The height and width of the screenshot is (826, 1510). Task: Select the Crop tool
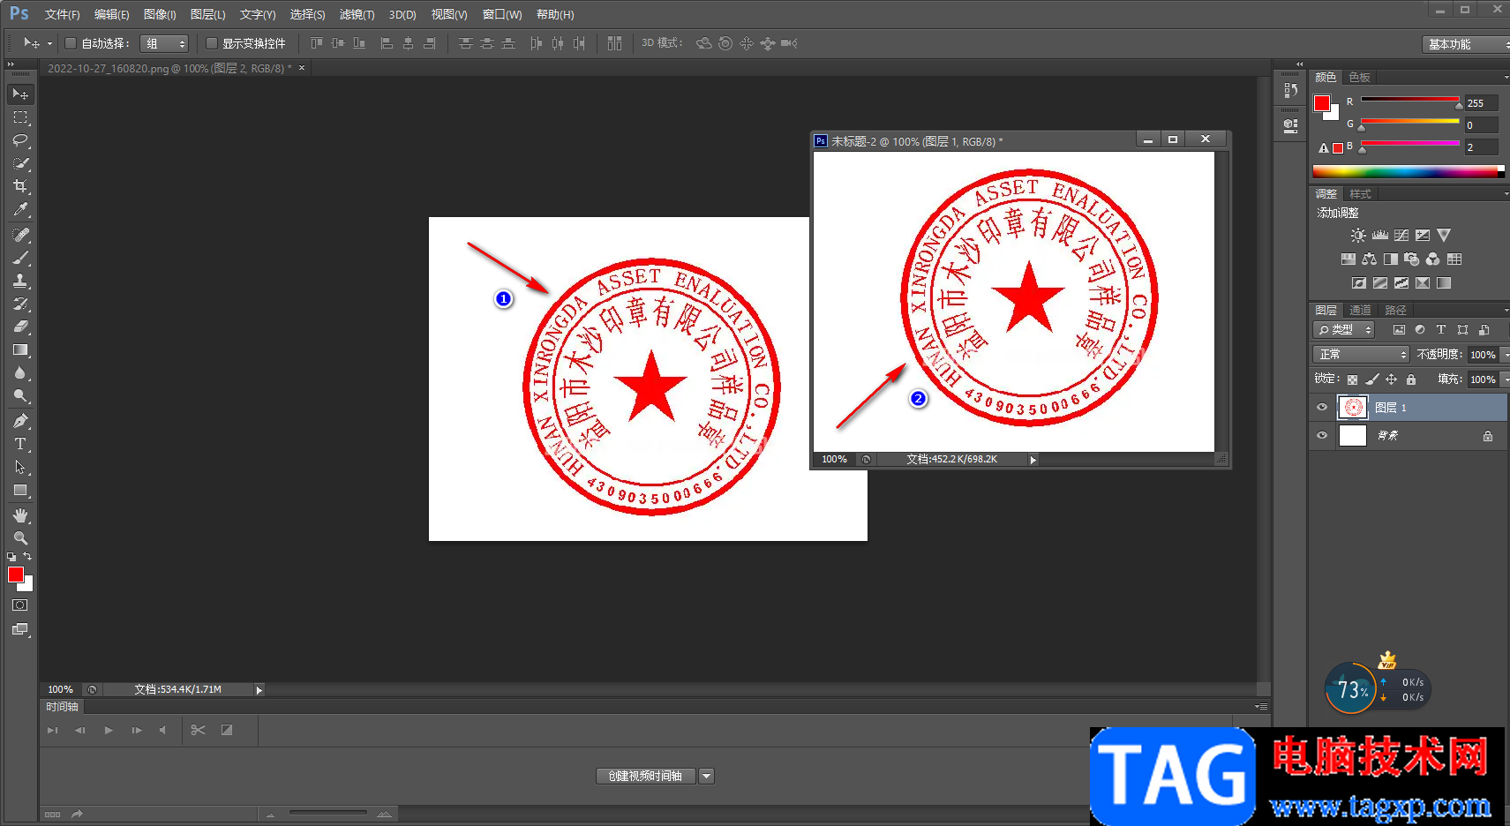pos(20,185)
